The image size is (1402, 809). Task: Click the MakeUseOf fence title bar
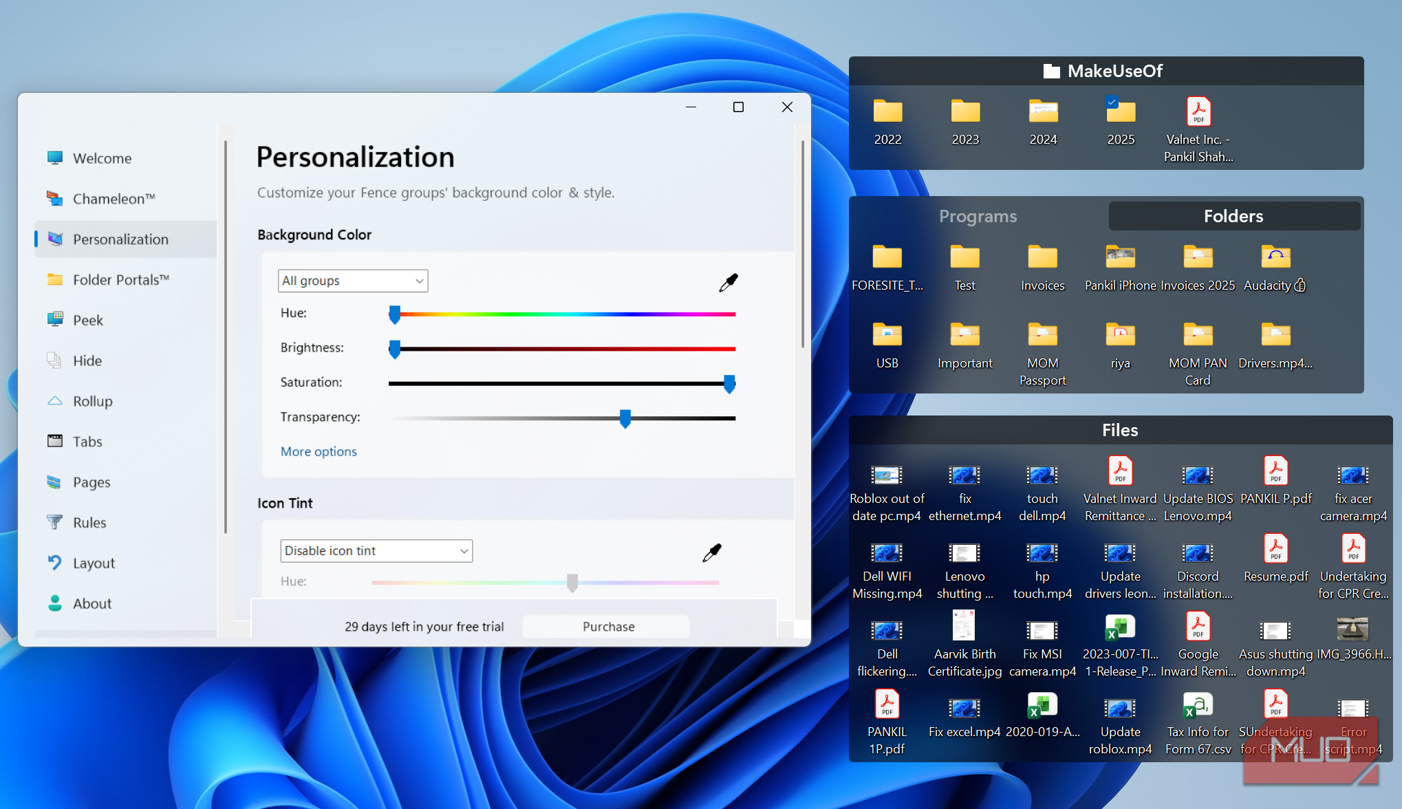(x=1106, y=72)
